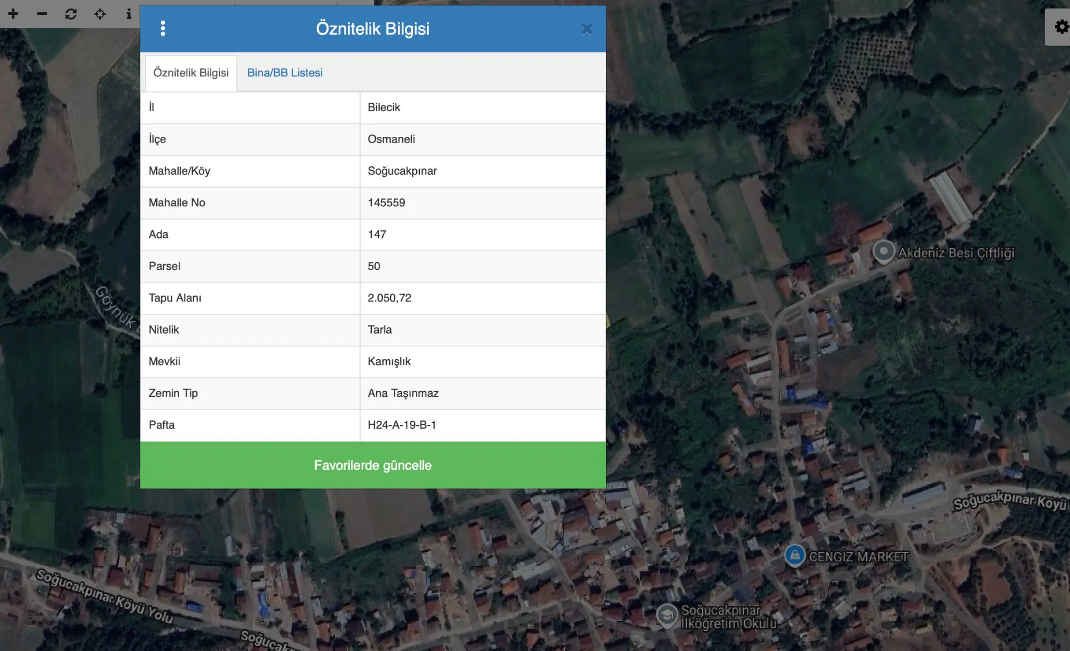Select the Soğucakpınar value cell
The height and width of the screenshot is (651, 1070).
(483, 171)
